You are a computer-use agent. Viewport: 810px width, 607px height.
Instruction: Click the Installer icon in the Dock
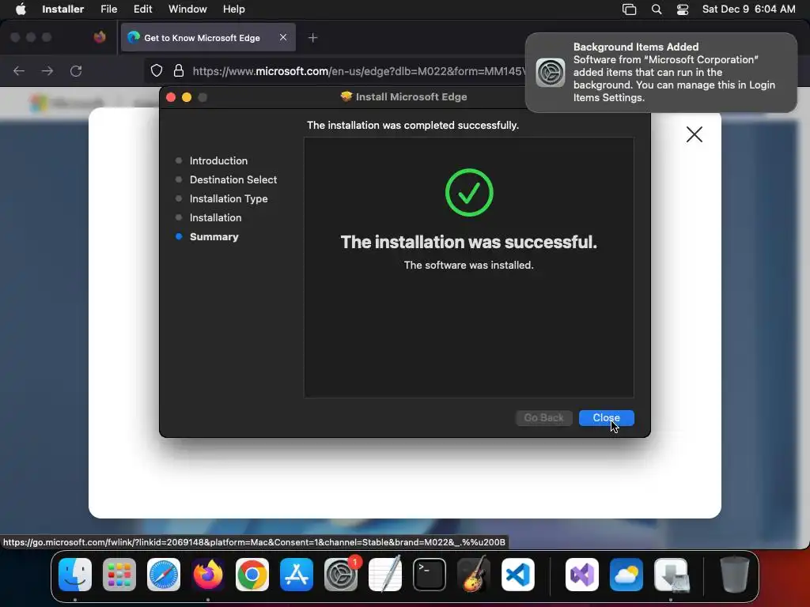pos(671,575)
